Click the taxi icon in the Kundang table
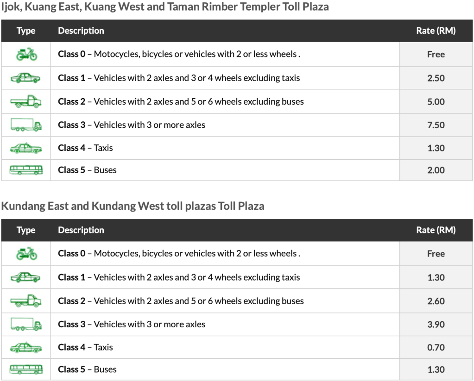 [x=26, y=347]
